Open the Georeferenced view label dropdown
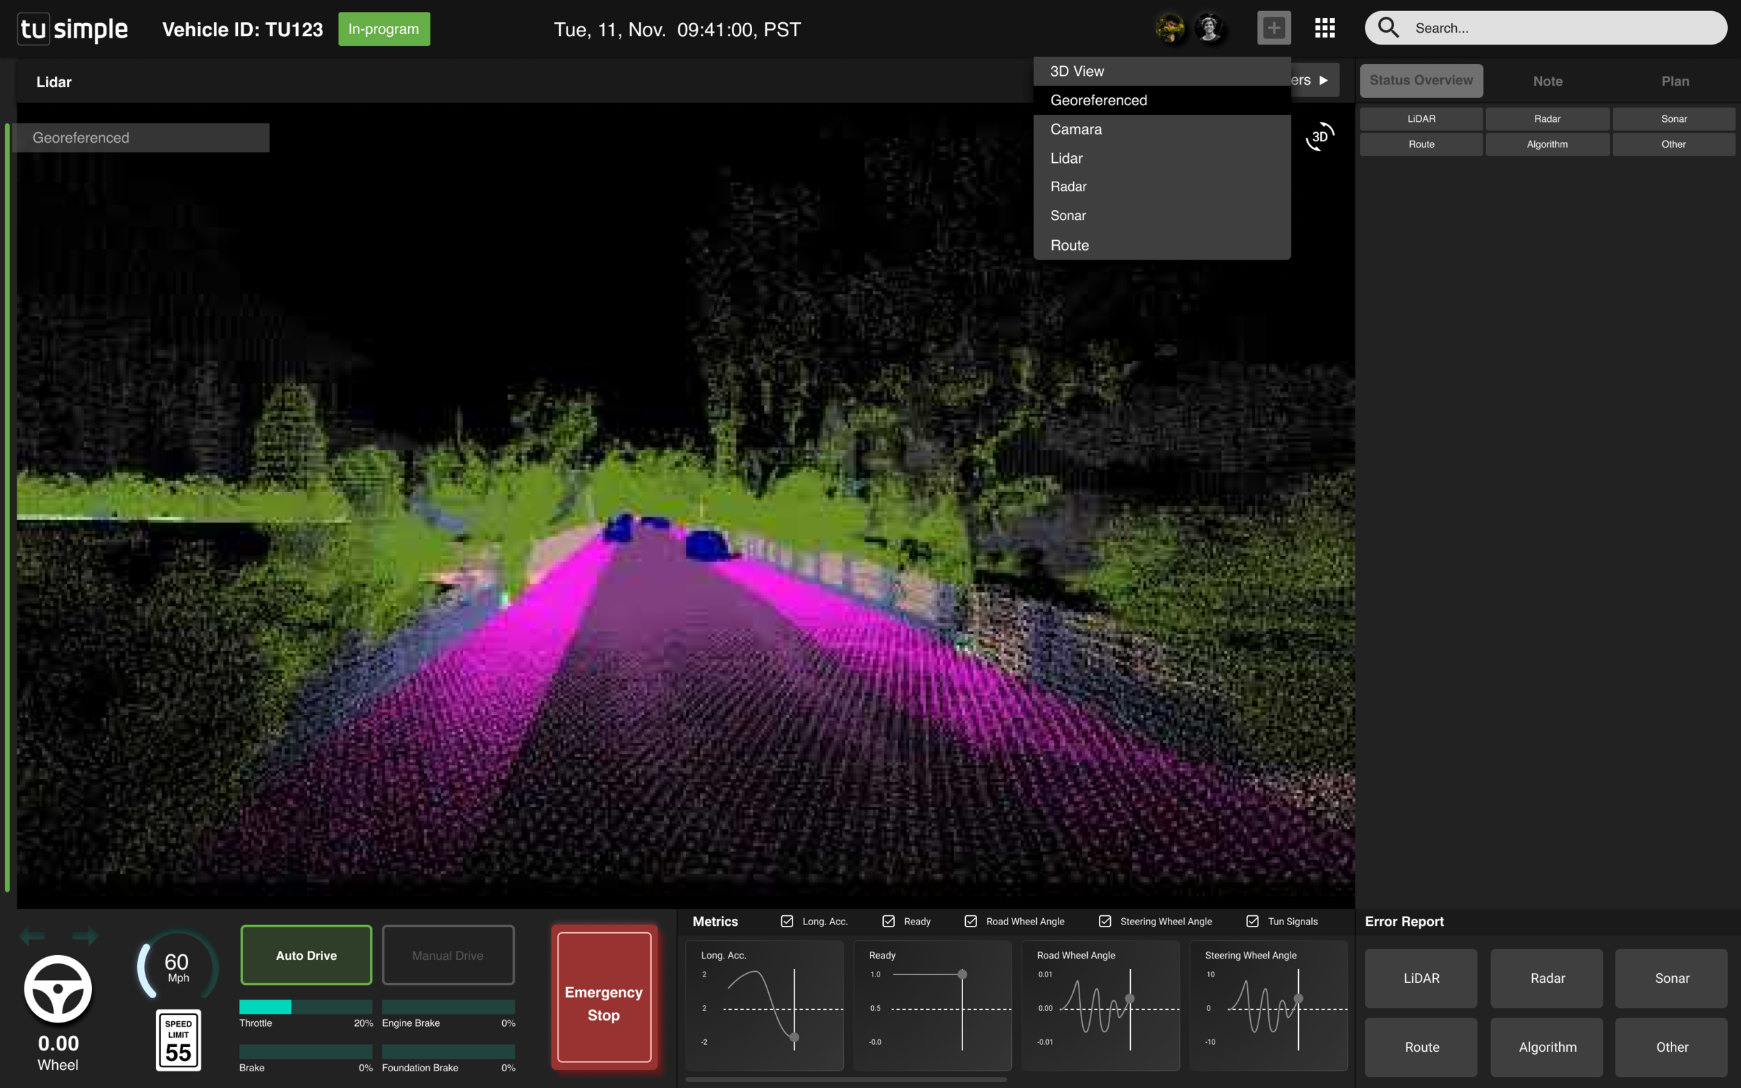 [143, 137]
